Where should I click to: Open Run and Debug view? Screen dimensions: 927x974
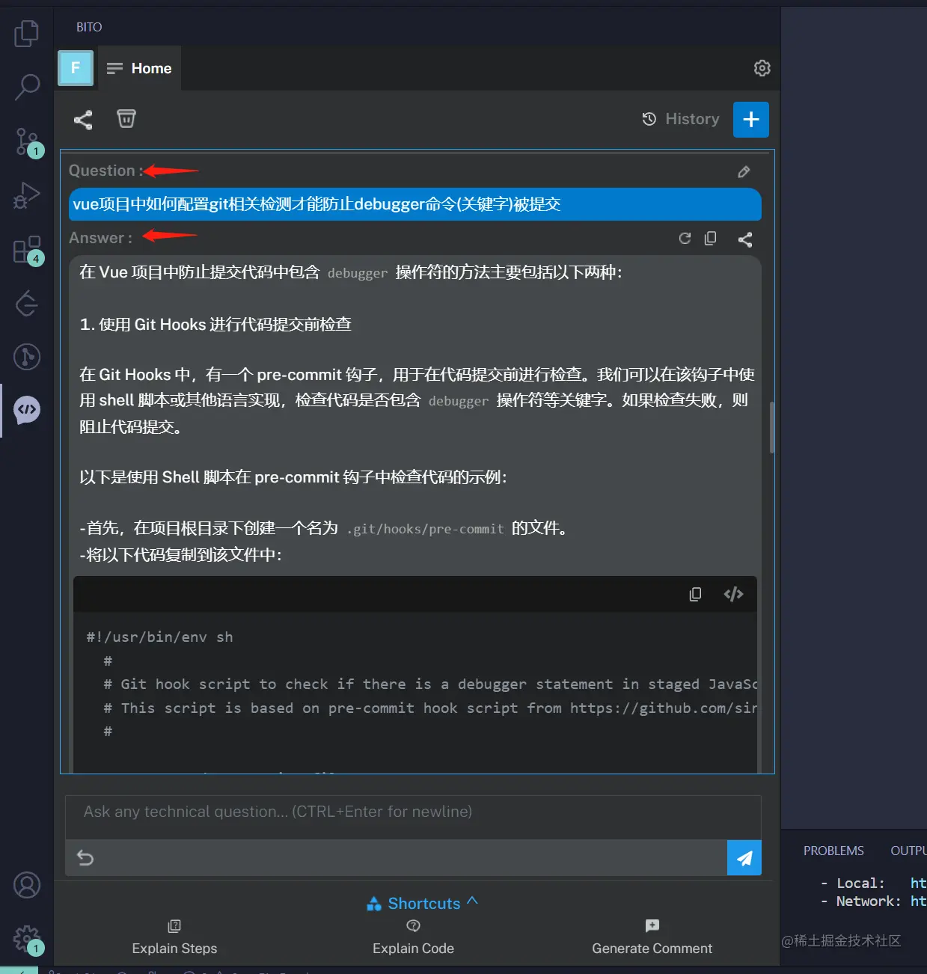point(27,195)
